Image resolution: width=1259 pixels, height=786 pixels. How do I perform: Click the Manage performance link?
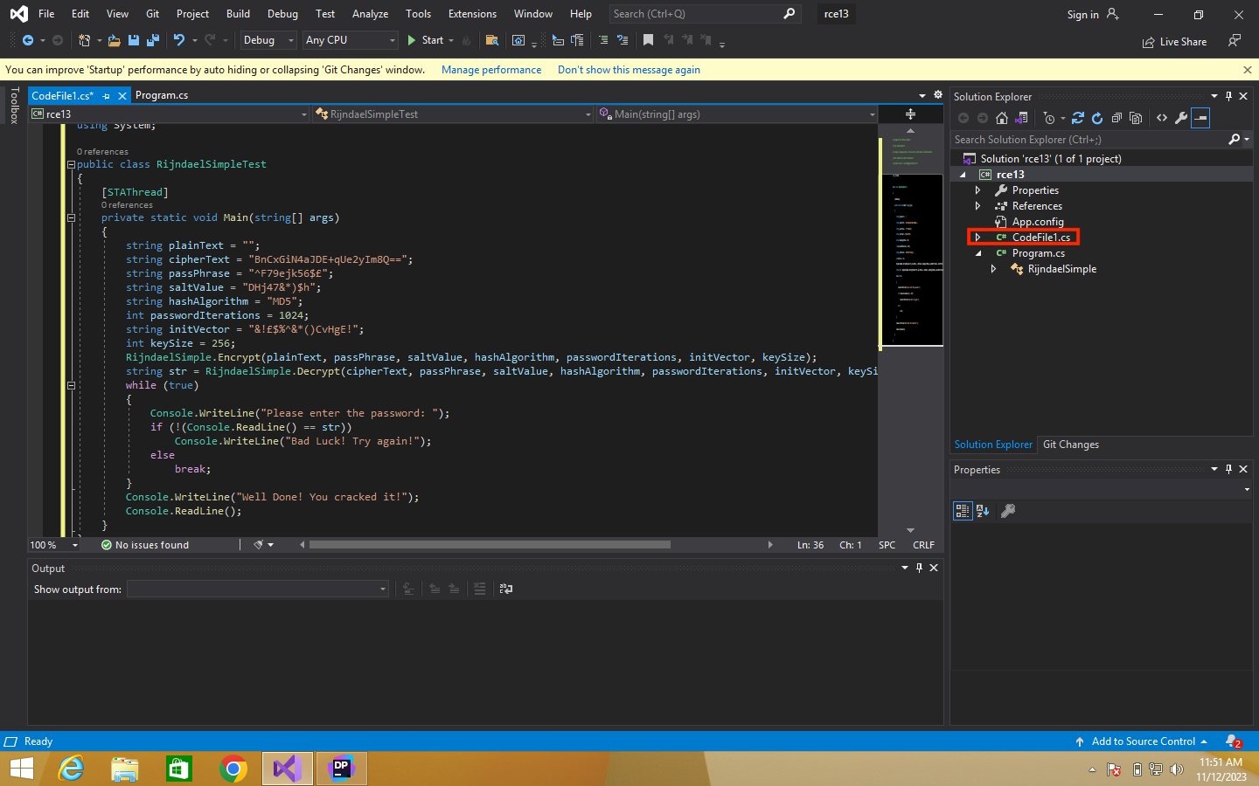point(491,70)
